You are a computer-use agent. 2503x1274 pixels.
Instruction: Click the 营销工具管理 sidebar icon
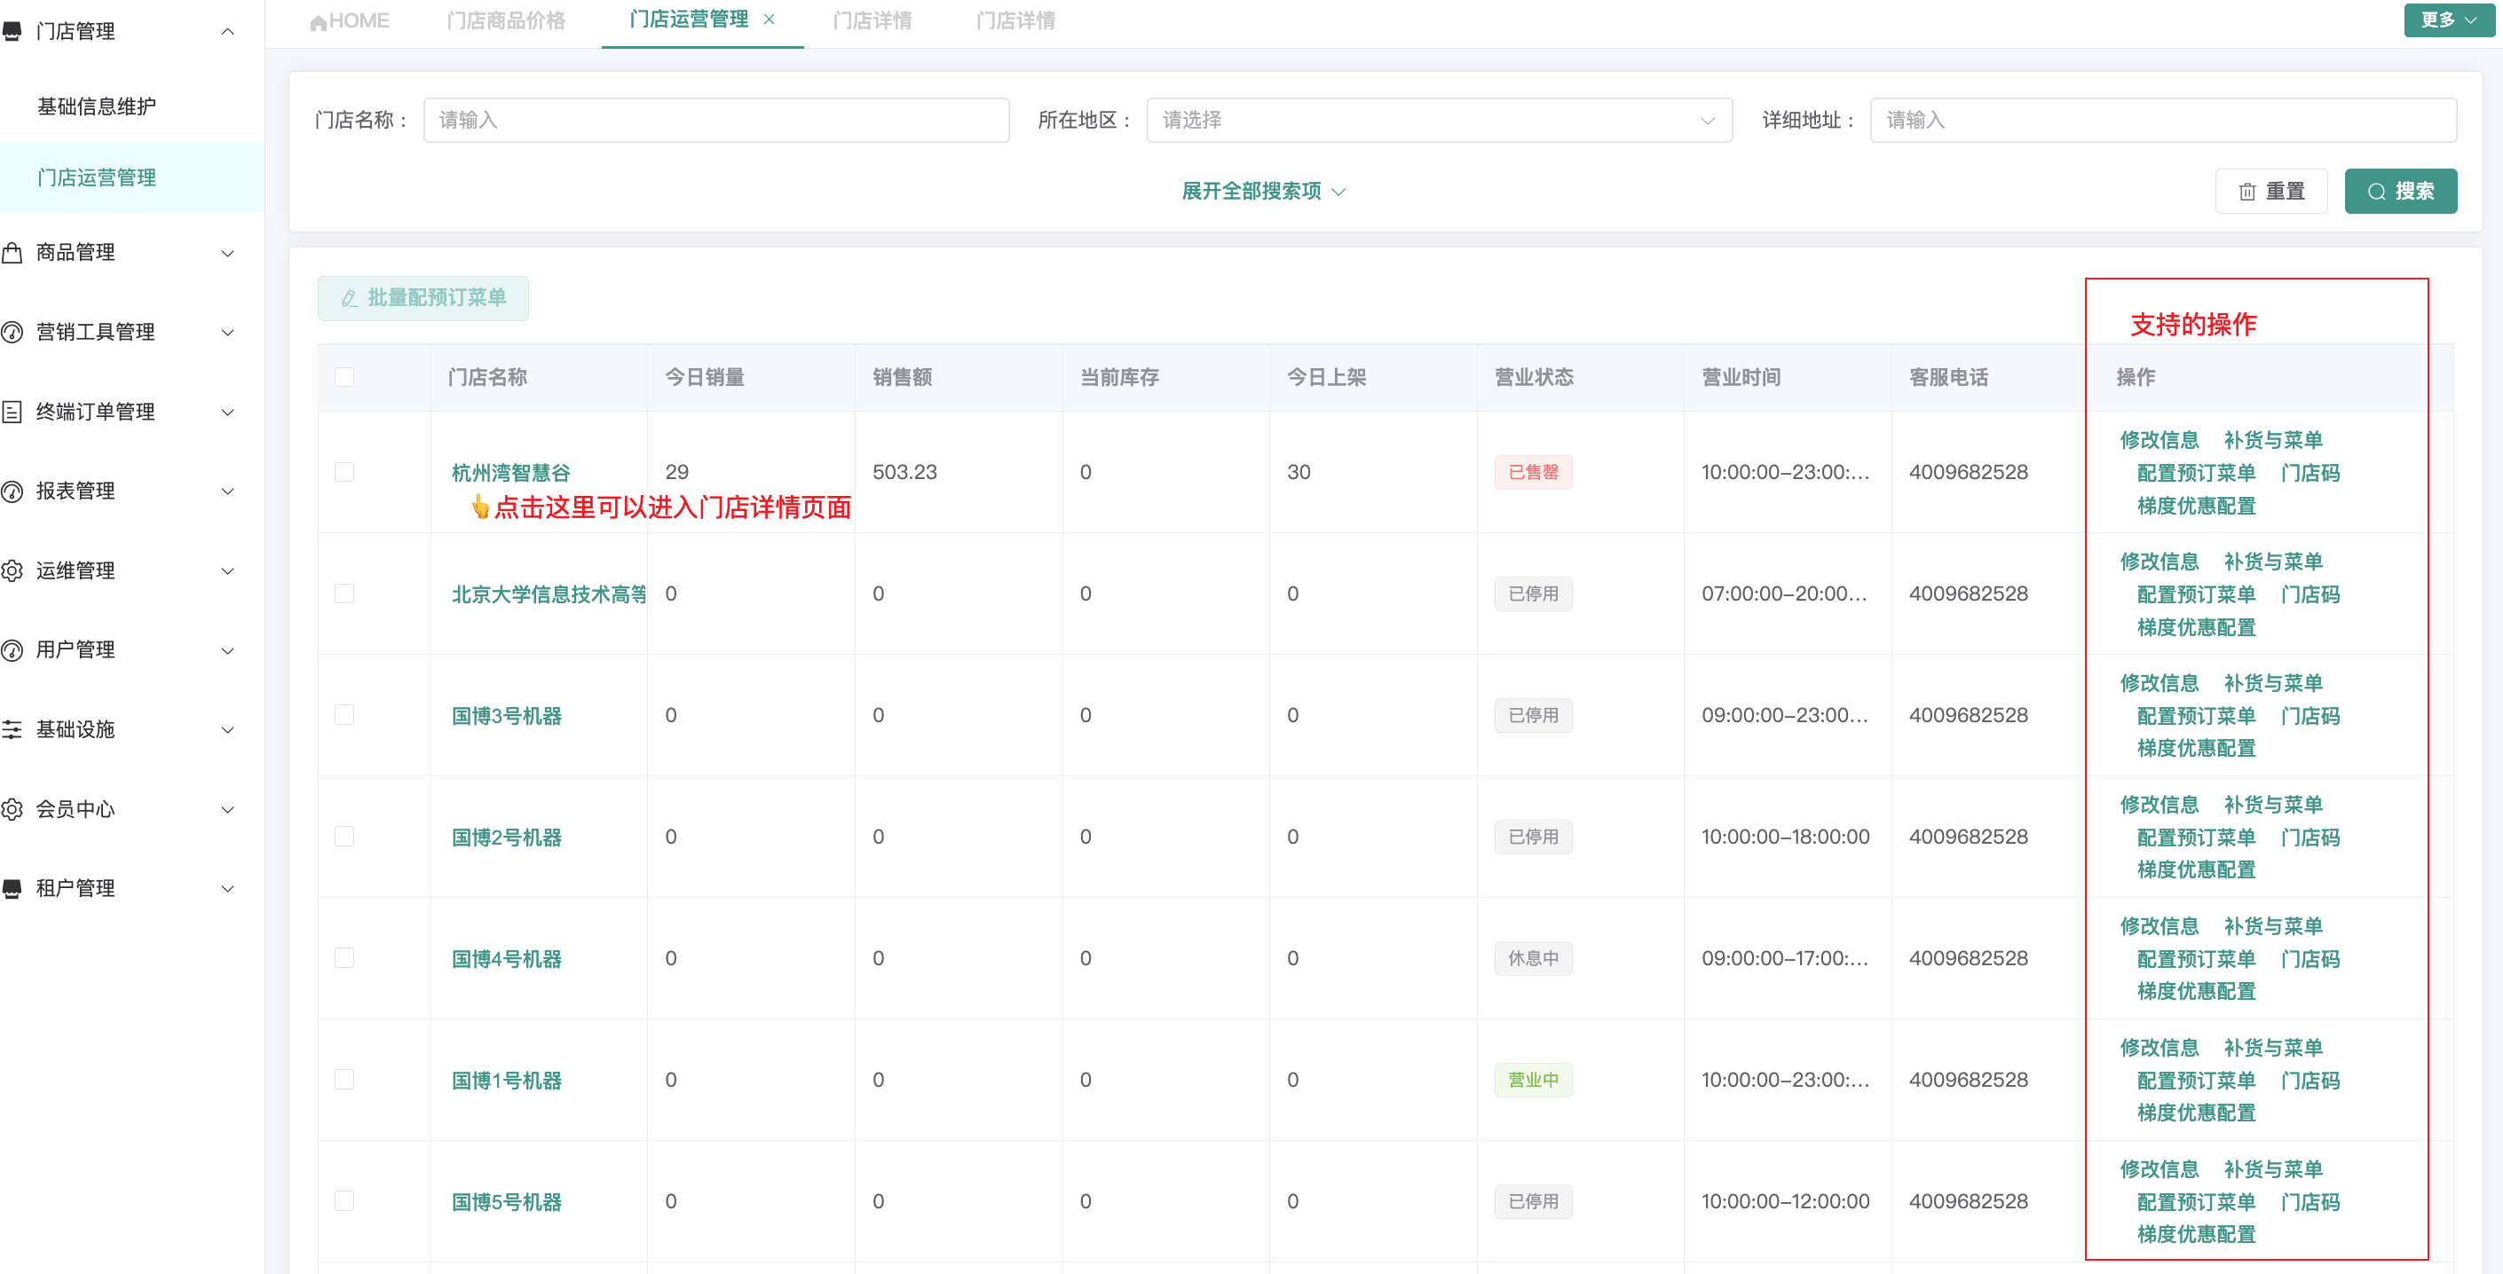click(x=12, y=332)
